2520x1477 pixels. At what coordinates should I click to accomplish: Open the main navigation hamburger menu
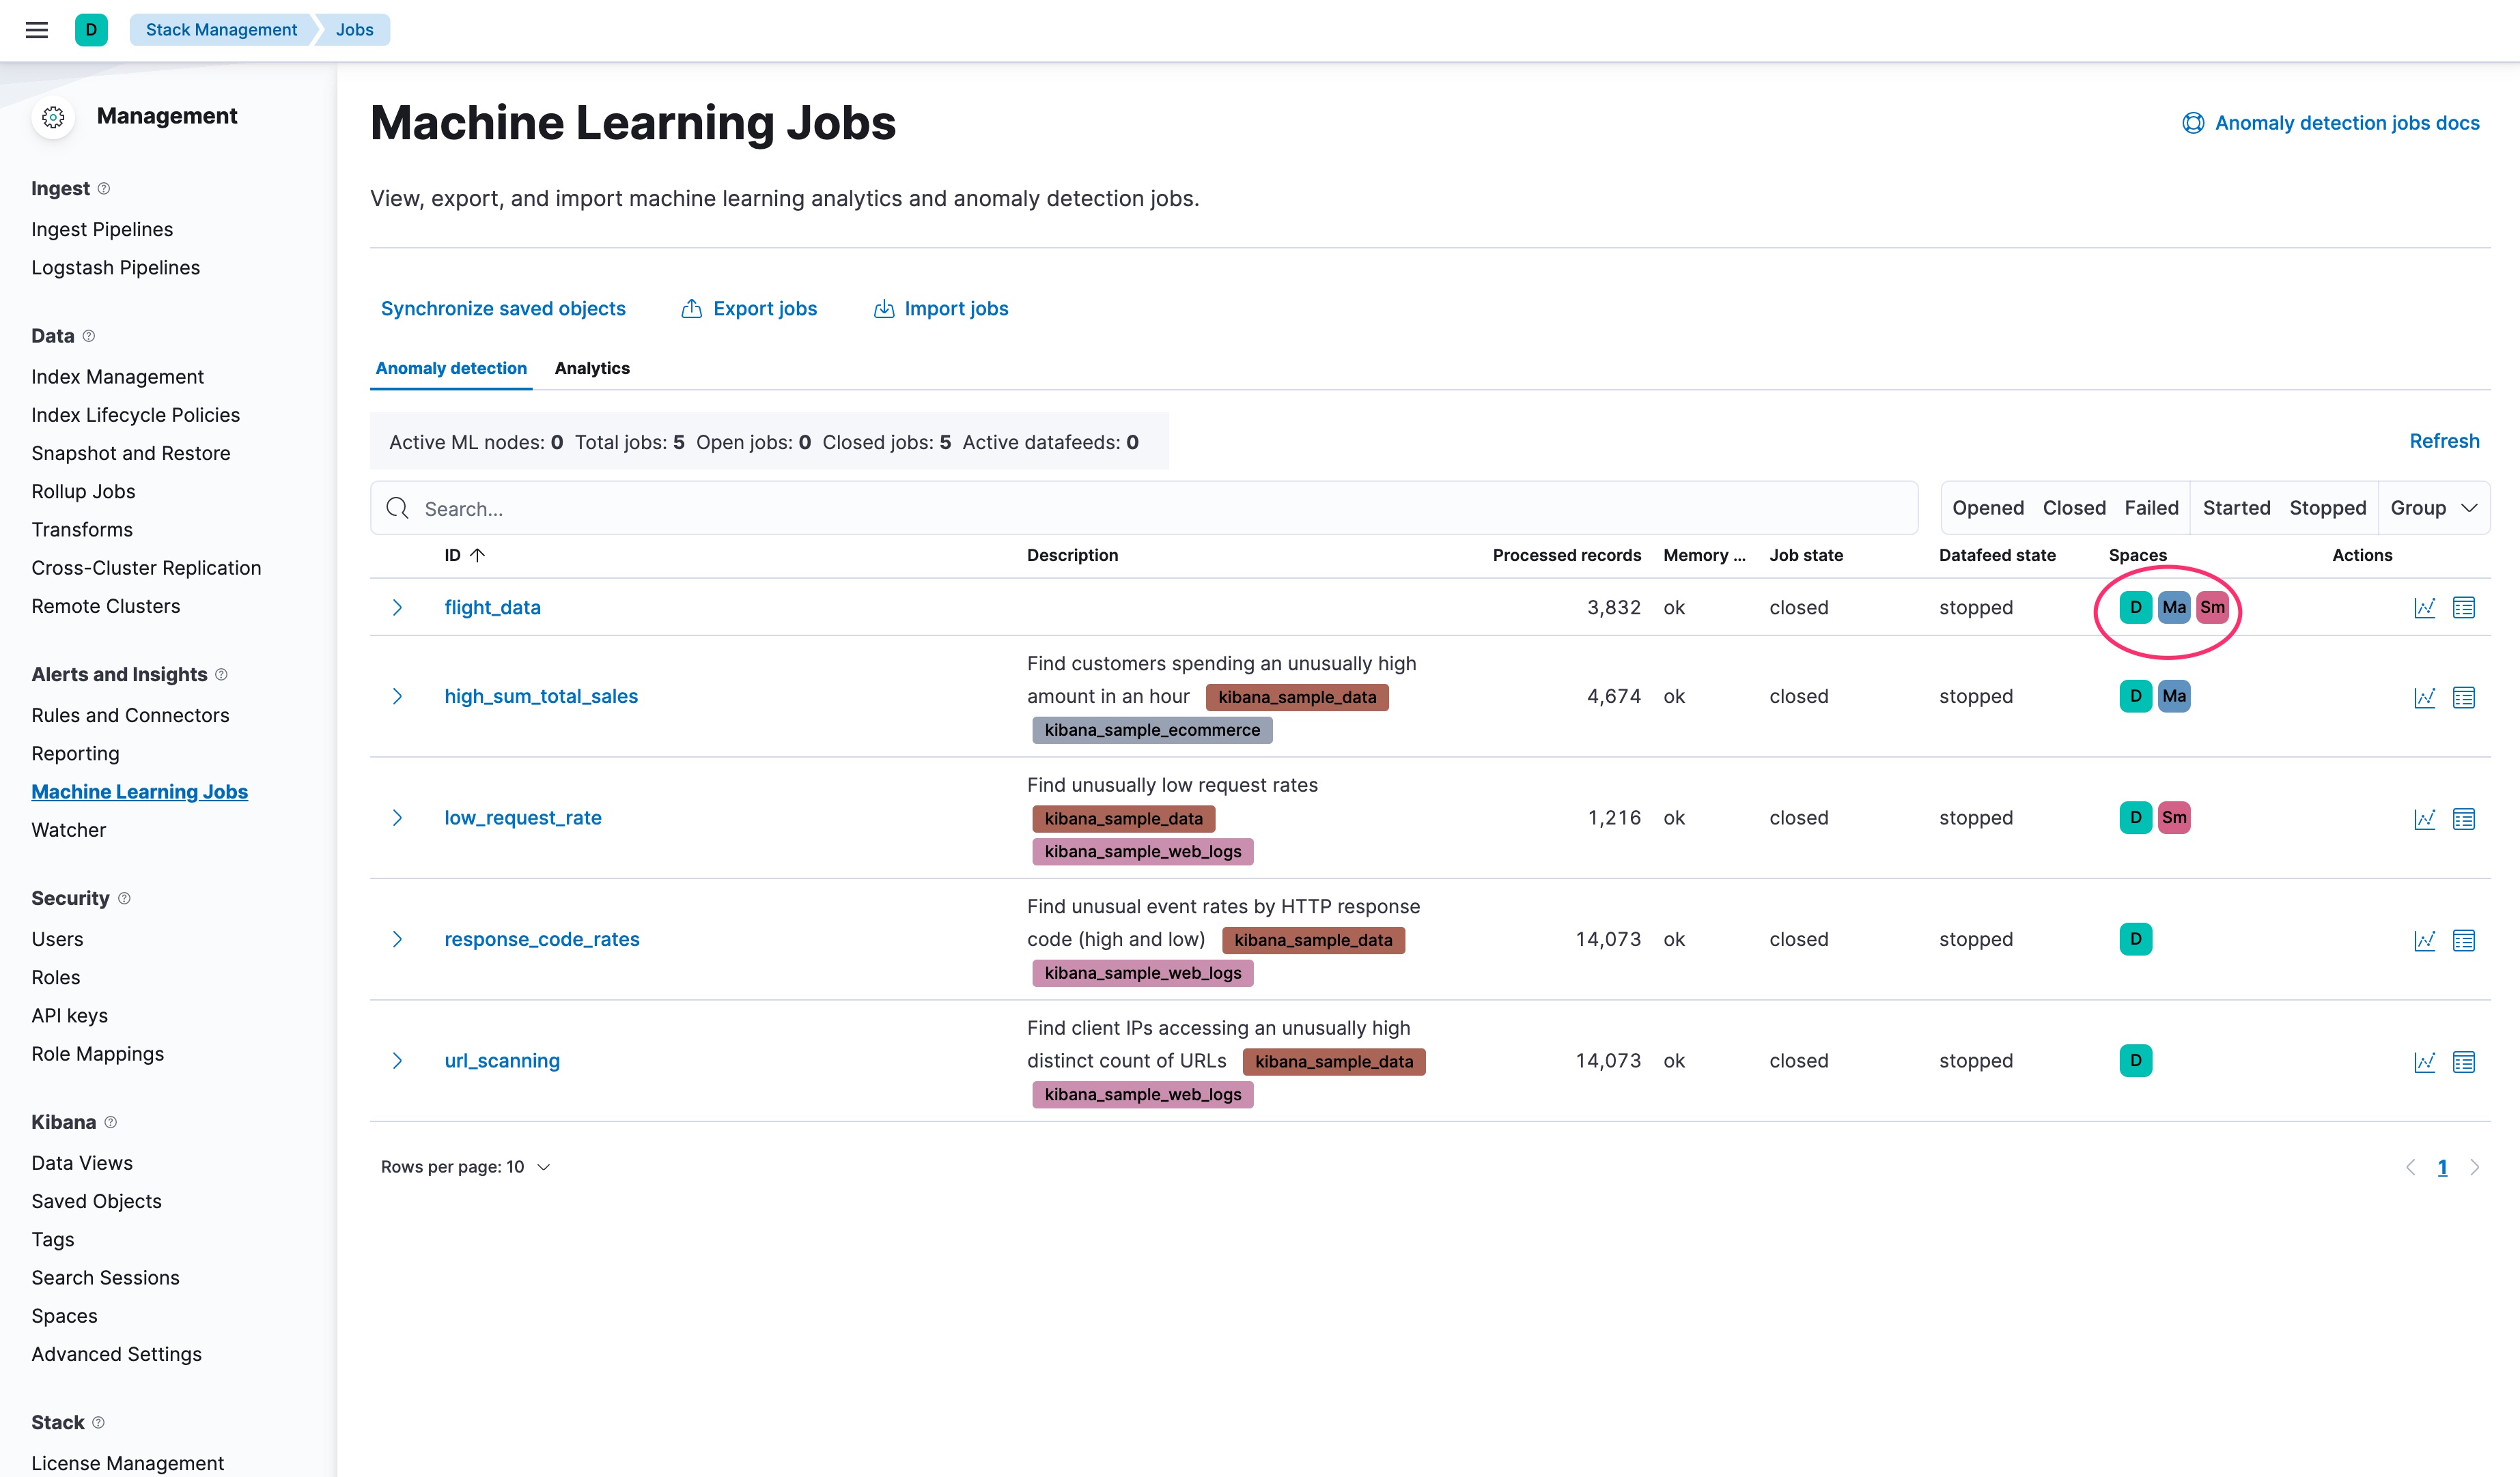(x=37, y=30)
